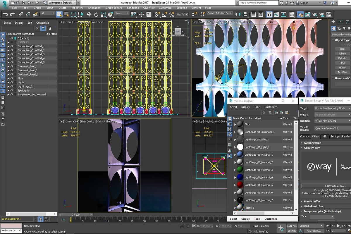Expand LightStage_01_Material_1 in Material Explorer
The height and width of the screenshot is (234, 351).
tap(235, 155)
